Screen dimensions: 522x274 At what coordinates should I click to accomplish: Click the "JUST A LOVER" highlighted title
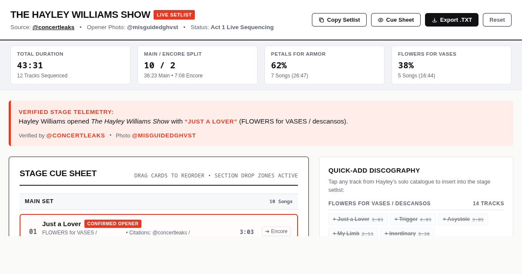pyautogui.click(x=211, y=121)
